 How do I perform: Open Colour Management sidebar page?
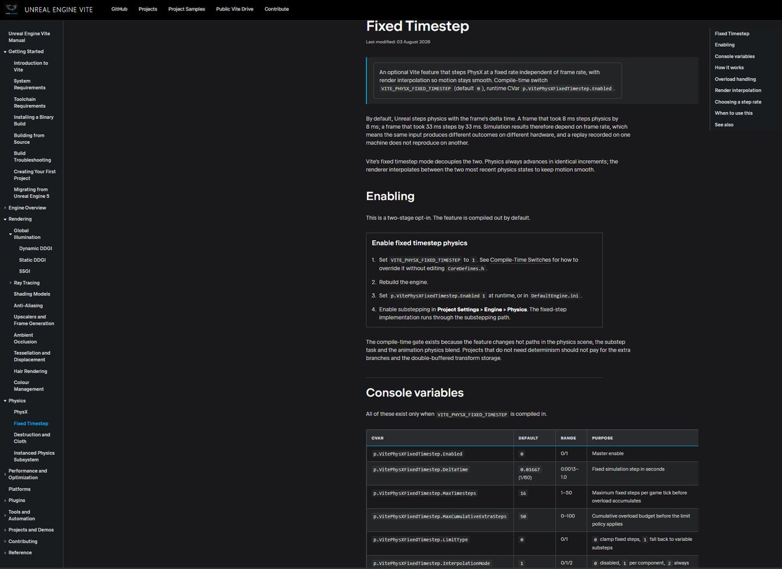[29, 386]
